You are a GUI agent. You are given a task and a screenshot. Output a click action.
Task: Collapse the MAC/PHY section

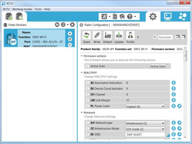(82, 73)
